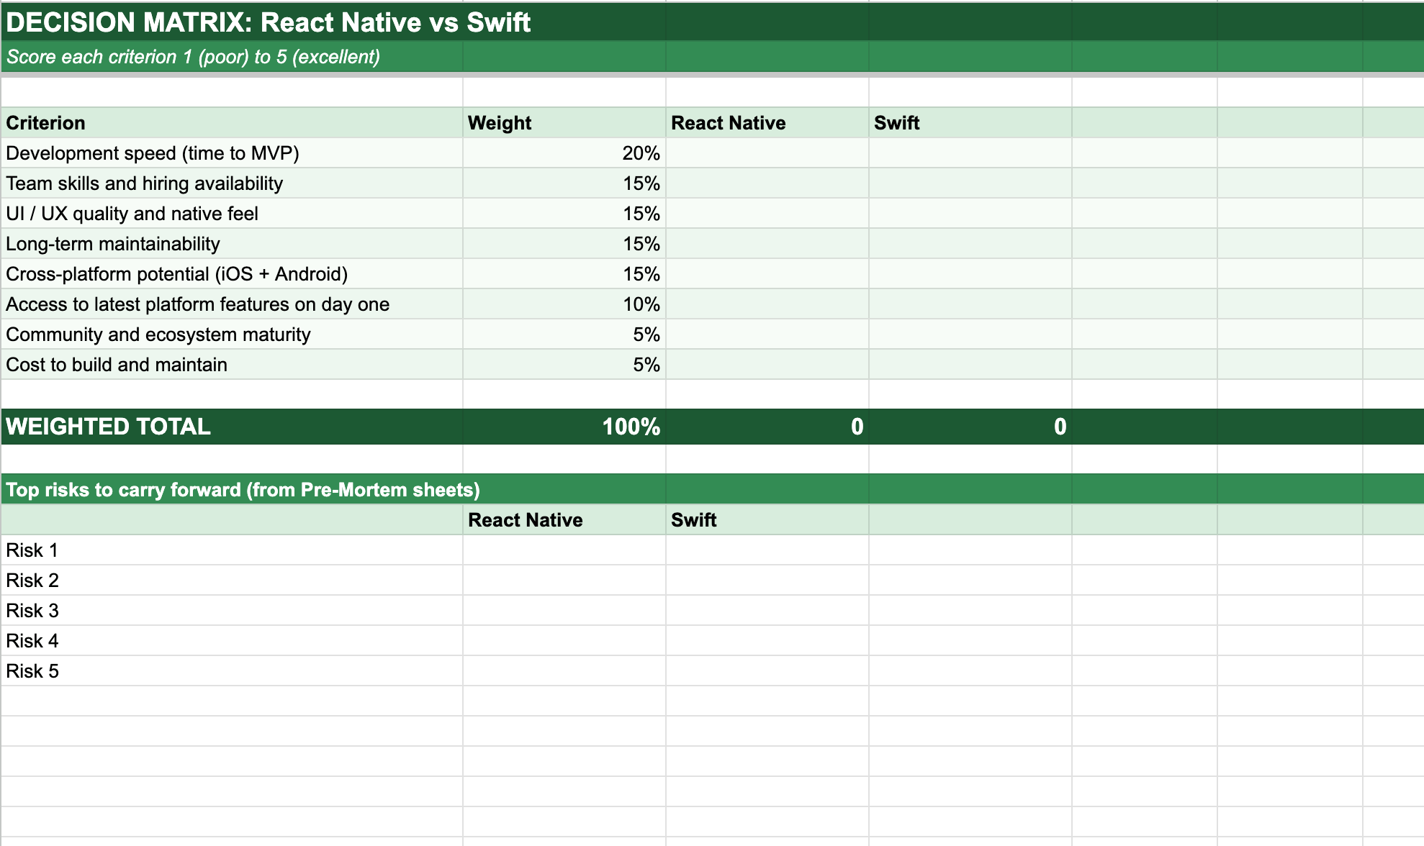Select 'UI / UX quality and native feel' cell
Screen dimensions: 1424x846
tap(232, 214)
